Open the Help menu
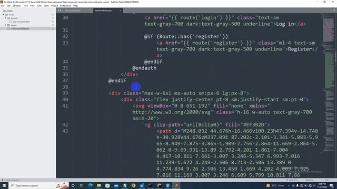 pos(75,6)
